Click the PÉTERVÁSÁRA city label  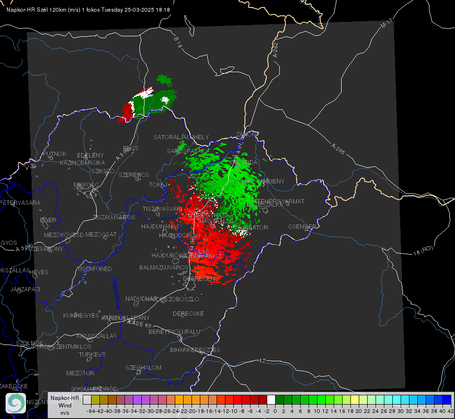[20, 203]
